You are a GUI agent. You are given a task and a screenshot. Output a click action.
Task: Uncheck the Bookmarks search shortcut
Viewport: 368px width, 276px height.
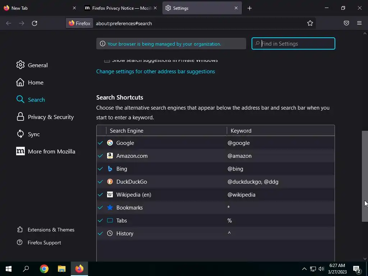pos(101,207)
